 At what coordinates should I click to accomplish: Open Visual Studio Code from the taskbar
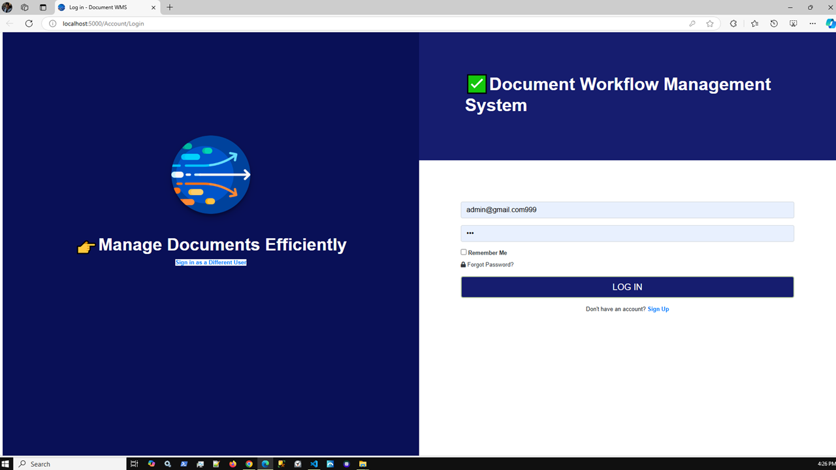pyautogui.click(x=314, y=463)
